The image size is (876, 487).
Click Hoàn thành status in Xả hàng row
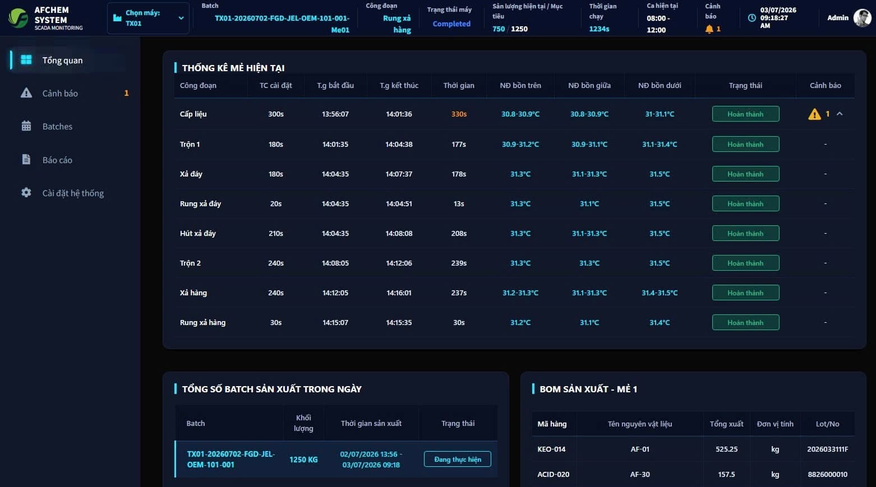(745, 293)
